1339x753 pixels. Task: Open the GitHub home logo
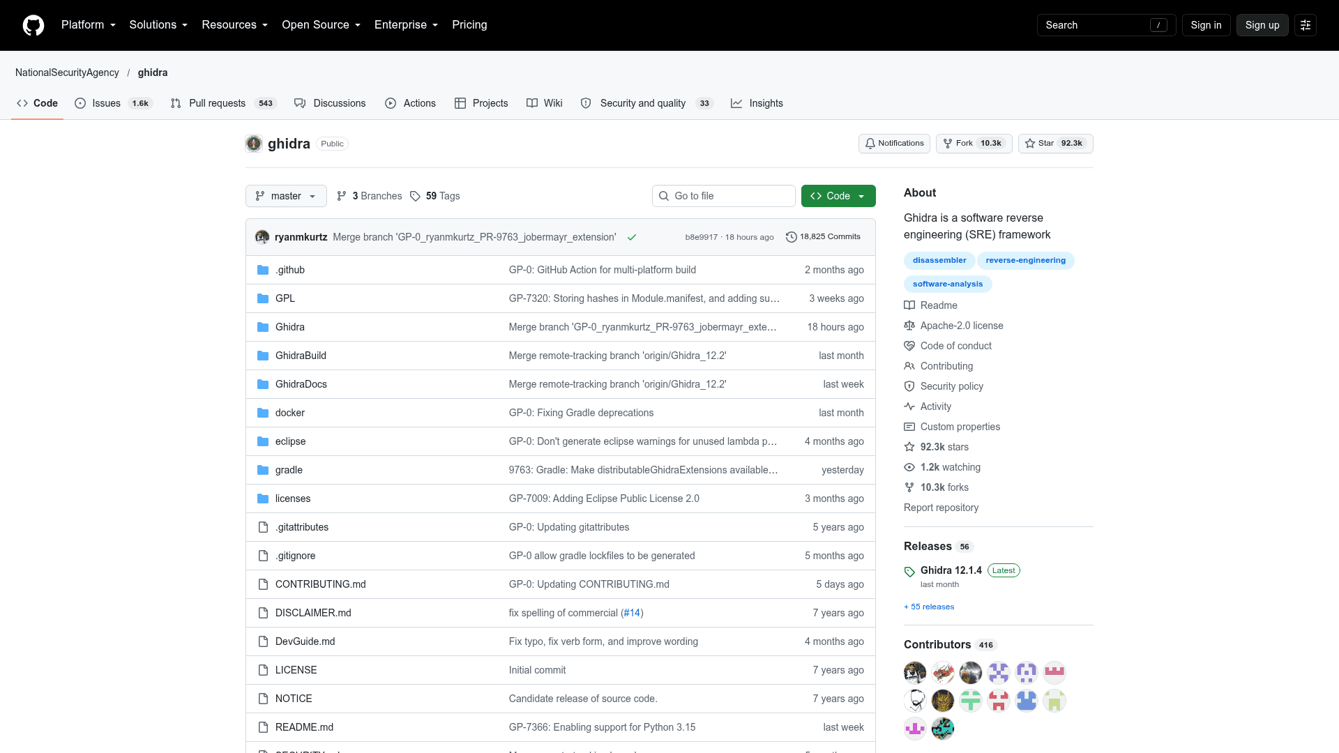(x=33, y=25)
